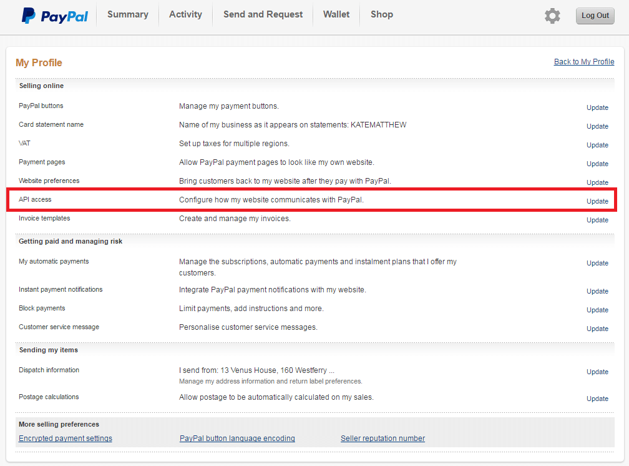Screen dimensions: 629x466
Task: Update the Card statement name
Action: (597, 126)
